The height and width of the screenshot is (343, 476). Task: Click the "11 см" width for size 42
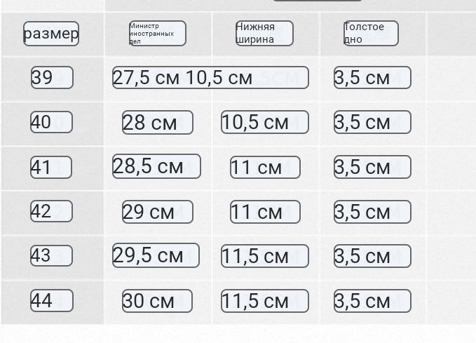tap(265, 211)
